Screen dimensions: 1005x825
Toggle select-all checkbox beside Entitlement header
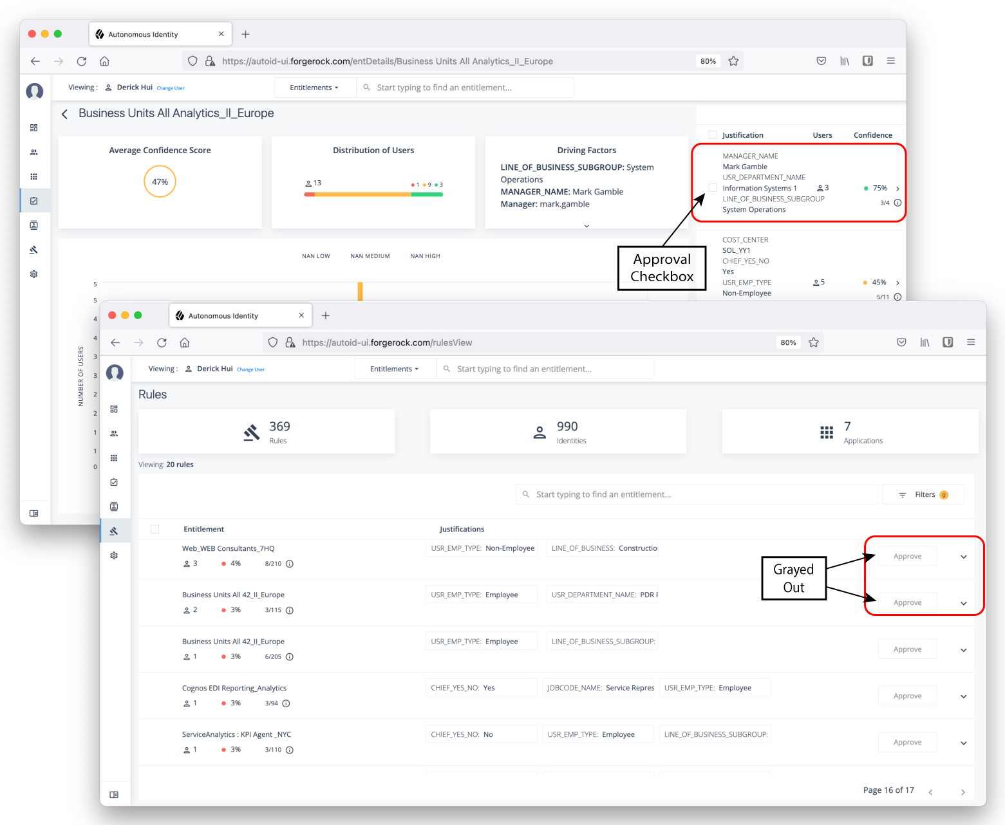155,529
